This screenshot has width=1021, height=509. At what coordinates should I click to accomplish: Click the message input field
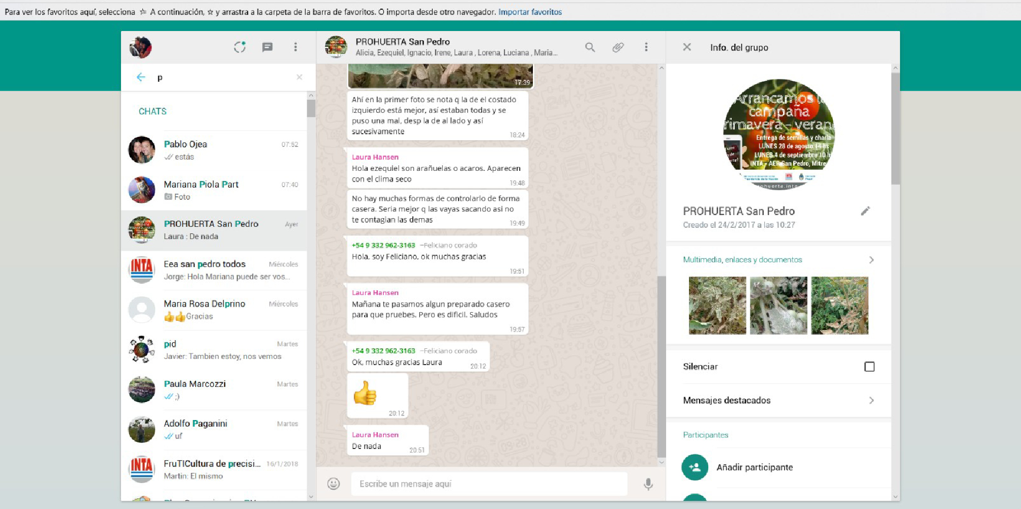[488, 484]
